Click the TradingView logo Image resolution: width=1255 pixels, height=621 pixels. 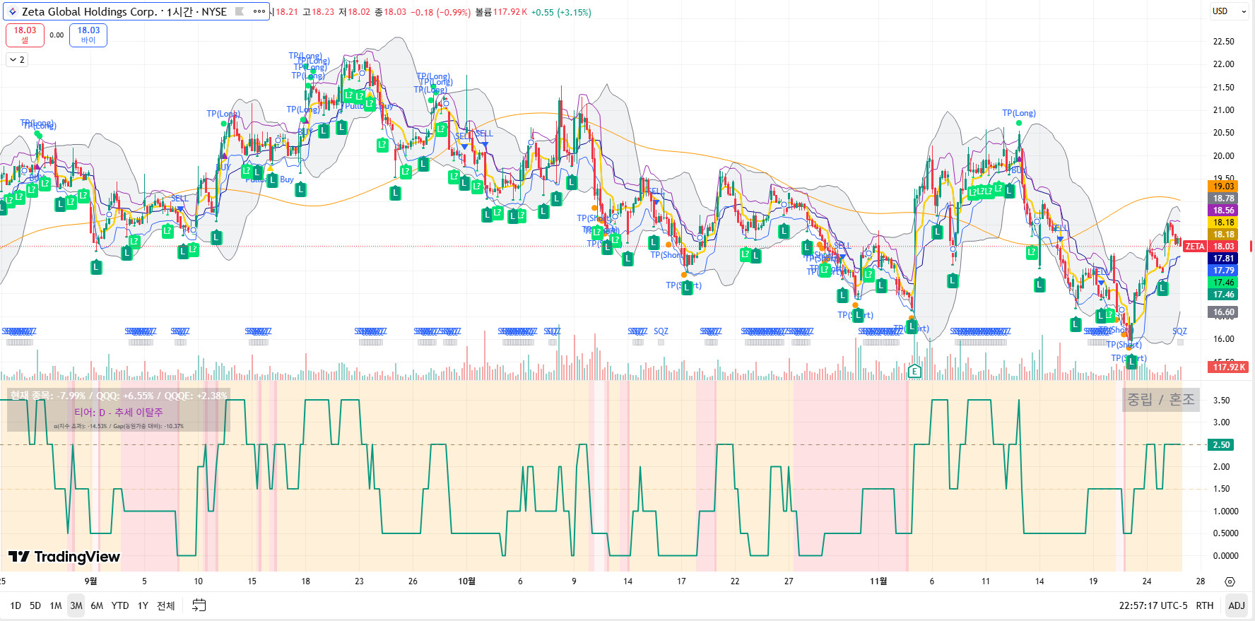64,557
